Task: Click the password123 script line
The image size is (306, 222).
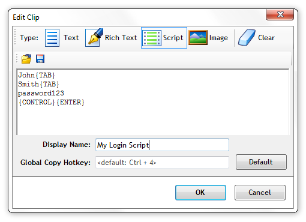Action: pyautogui.click(x=41, y=93)
